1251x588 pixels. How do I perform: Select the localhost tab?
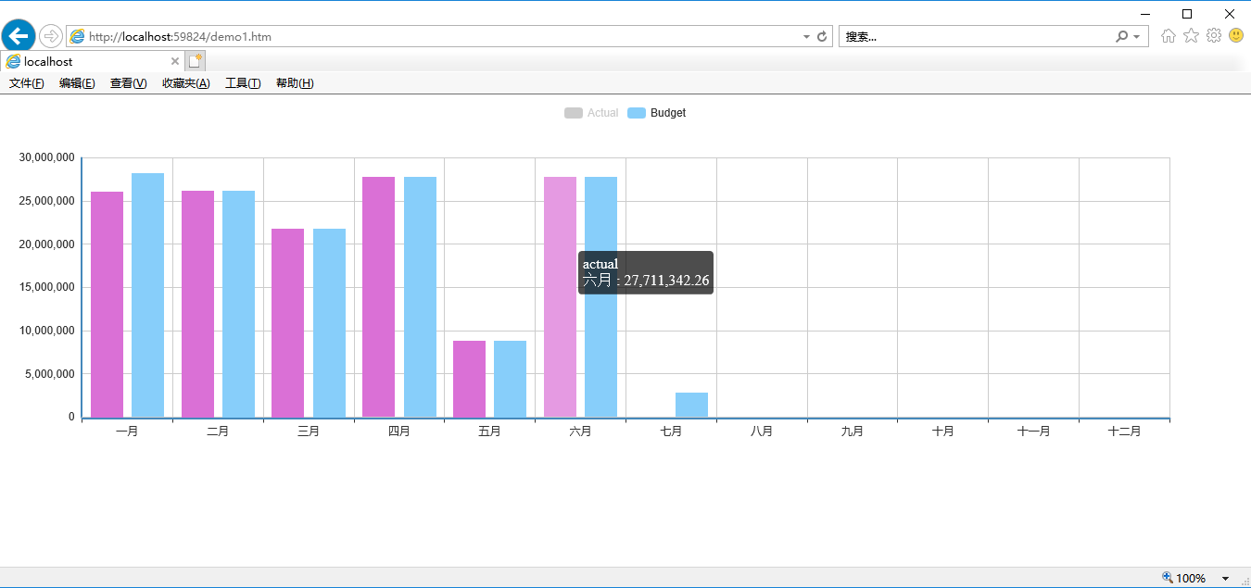tap(93, 61)
